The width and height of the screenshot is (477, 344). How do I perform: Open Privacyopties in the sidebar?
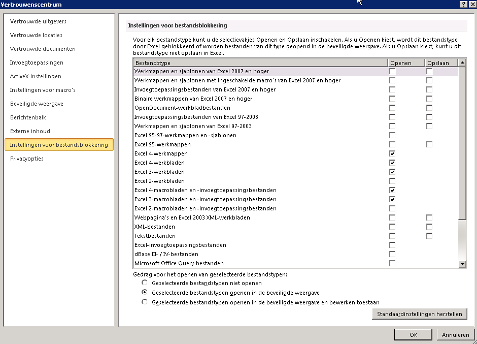click(x=27, y=159)
